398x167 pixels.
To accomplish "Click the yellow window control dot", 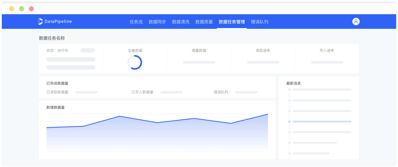I will click(12, 8).
